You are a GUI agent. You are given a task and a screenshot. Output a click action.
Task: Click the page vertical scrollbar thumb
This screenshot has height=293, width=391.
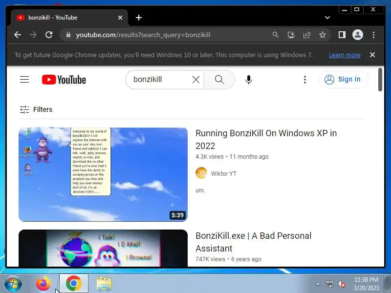point(380,80)
